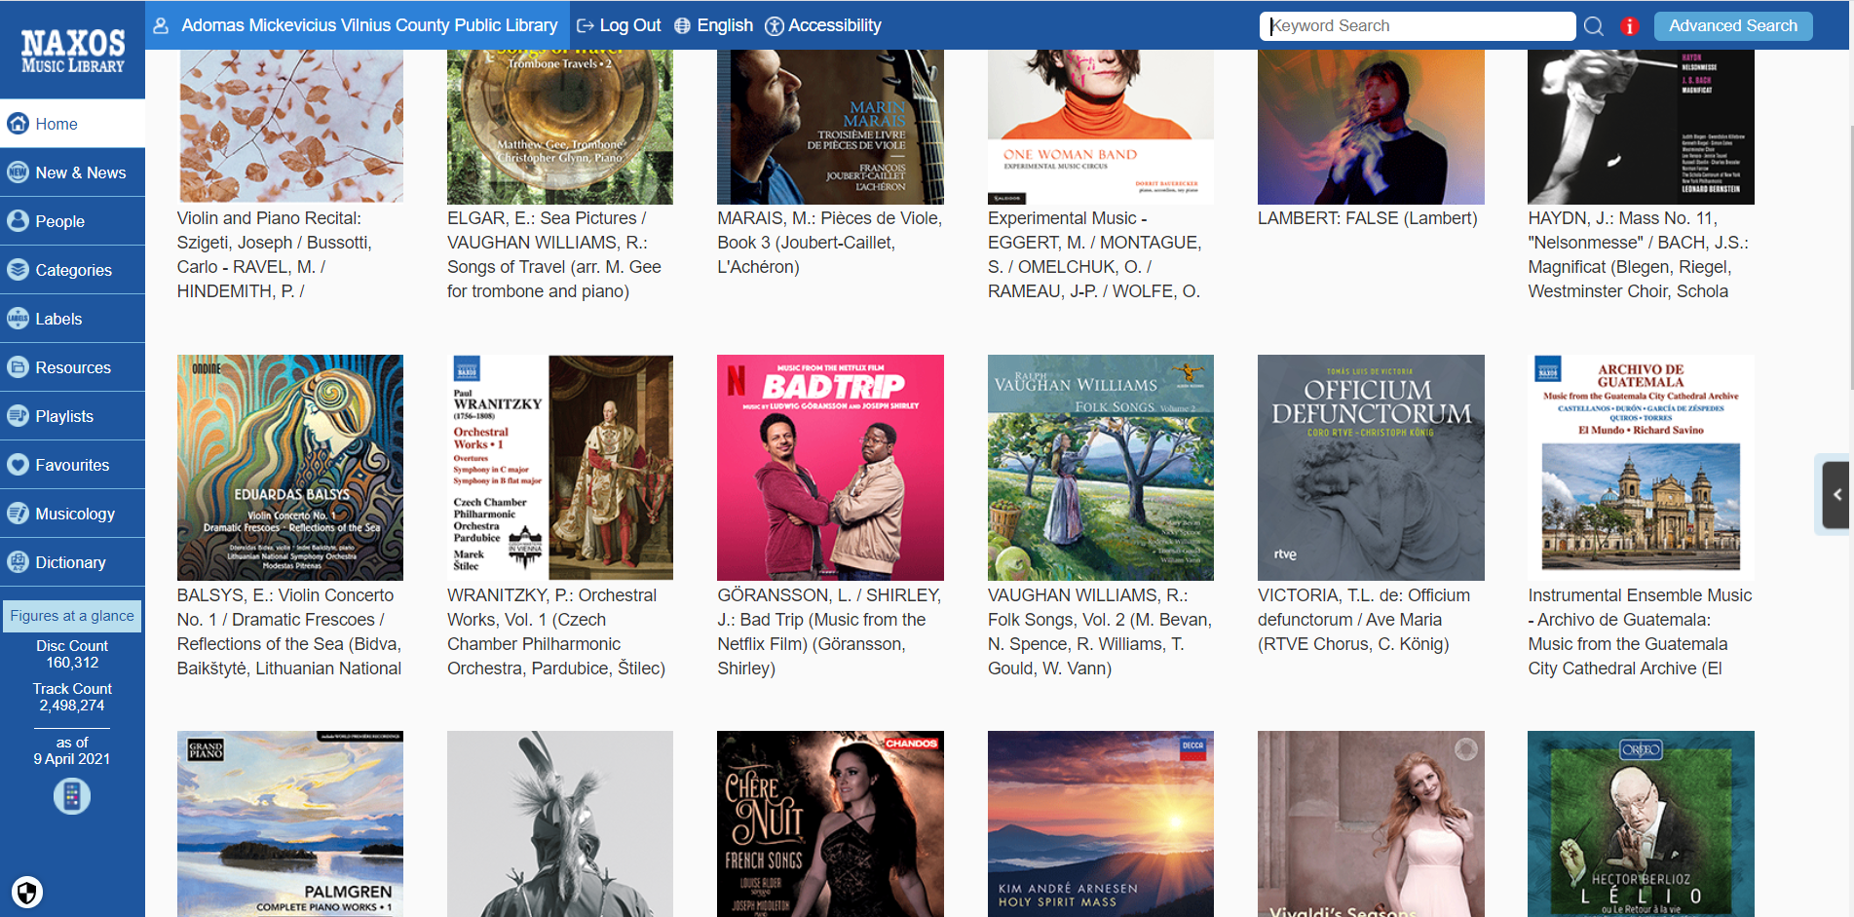Screen dimensions: 1854x917
Task: Expand the side panel chevron handle
Action: pos(1836,495)
